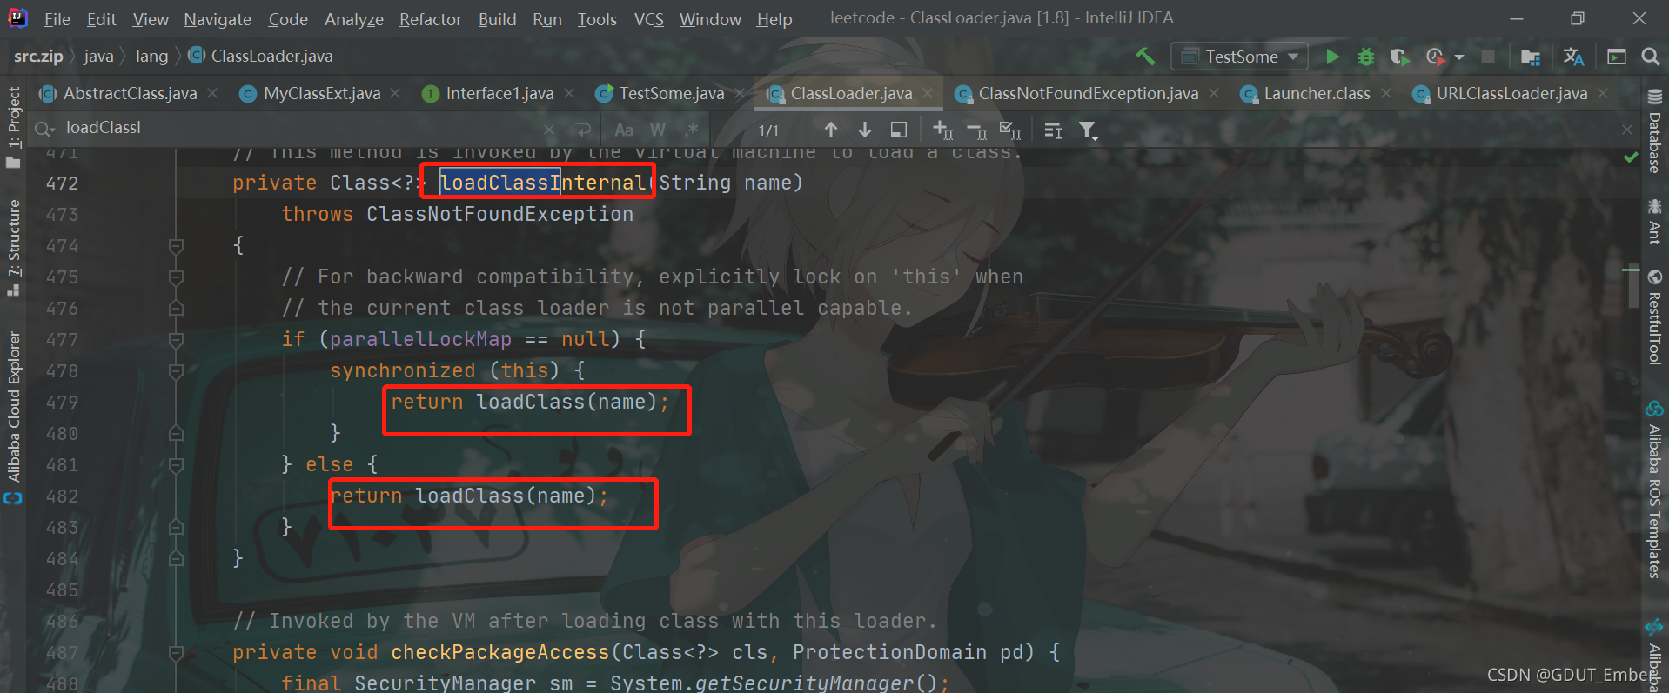
Task: Toggle Words (W) option in find bar
Action: pos(658,130)
